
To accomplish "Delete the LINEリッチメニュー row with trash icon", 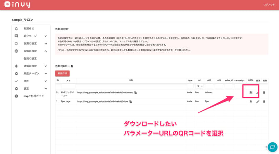I will point(264,93).
